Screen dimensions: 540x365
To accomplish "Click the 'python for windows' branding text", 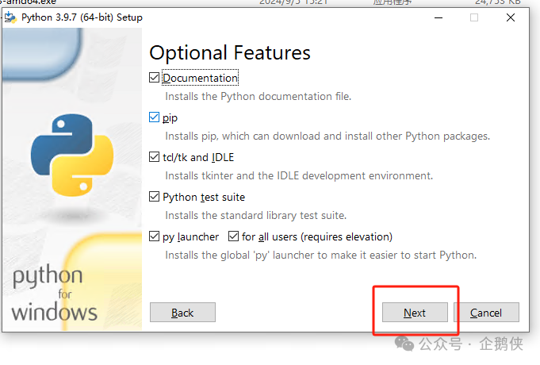I will click(55, 294).
